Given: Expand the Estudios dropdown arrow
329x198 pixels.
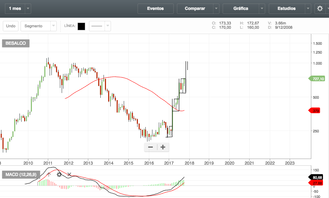Looking at the screenshot, I should point(308,9).
